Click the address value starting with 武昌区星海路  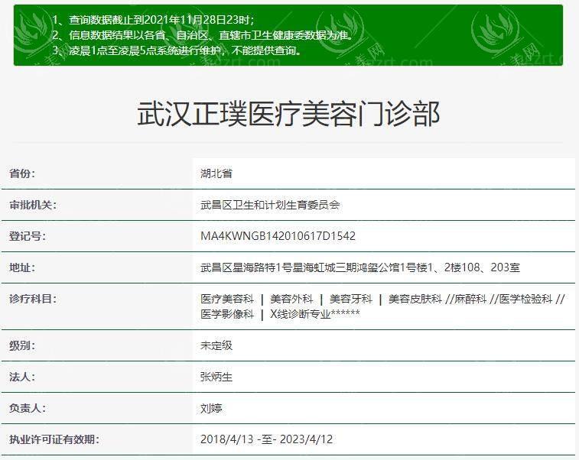[360, 267]
